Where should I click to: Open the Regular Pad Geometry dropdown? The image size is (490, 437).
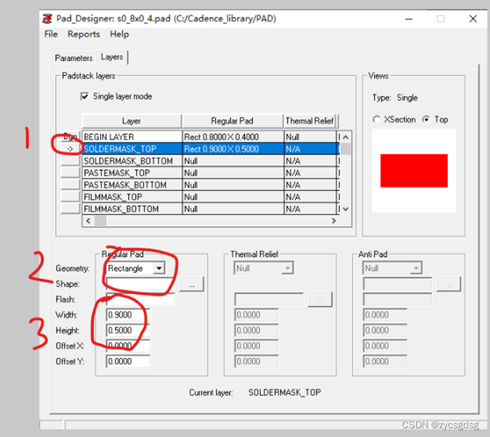click(158, 268)
